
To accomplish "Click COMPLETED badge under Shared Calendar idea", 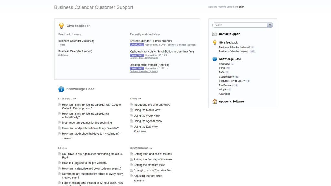I will pyautogui.click(x=137, y=45).
